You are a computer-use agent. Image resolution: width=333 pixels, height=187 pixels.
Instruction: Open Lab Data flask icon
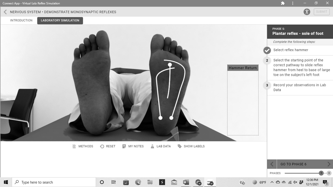[152, 146]
